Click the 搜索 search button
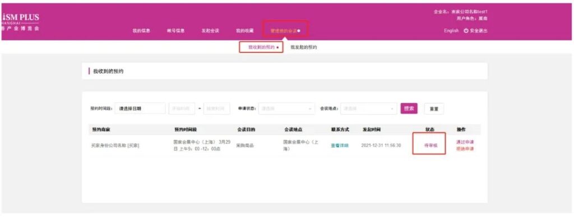The width and height of the screenshot is (574, 218). 409,108
